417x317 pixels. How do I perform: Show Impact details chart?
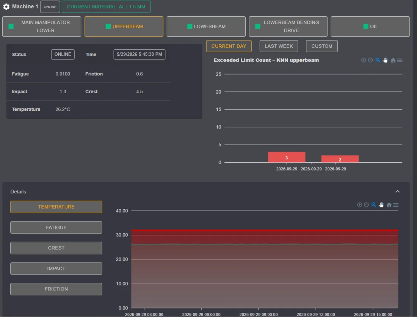coord(56,268)
